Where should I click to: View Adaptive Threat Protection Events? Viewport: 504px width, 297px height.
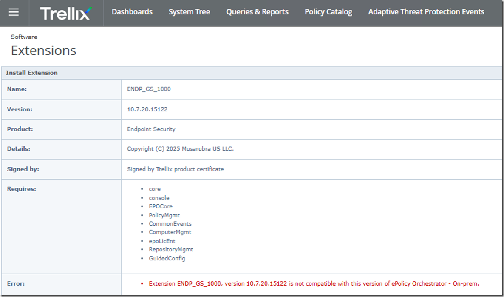click(x=426, y=12)
